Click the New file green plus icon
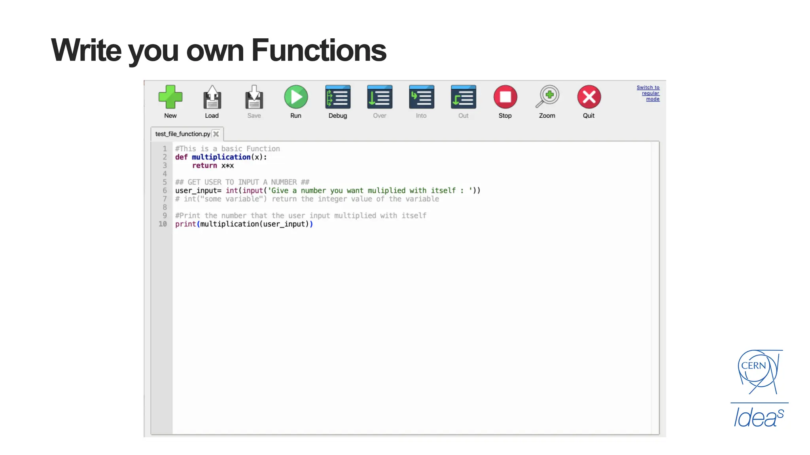The height and width of the screenshot is (455, 810). (170, 97)
